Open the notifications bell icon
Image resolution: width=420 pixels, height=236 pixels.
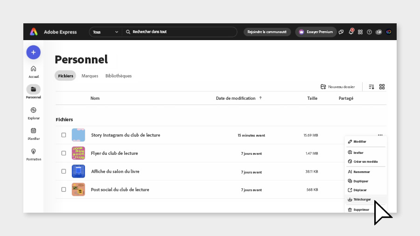[x=351, y=32]
